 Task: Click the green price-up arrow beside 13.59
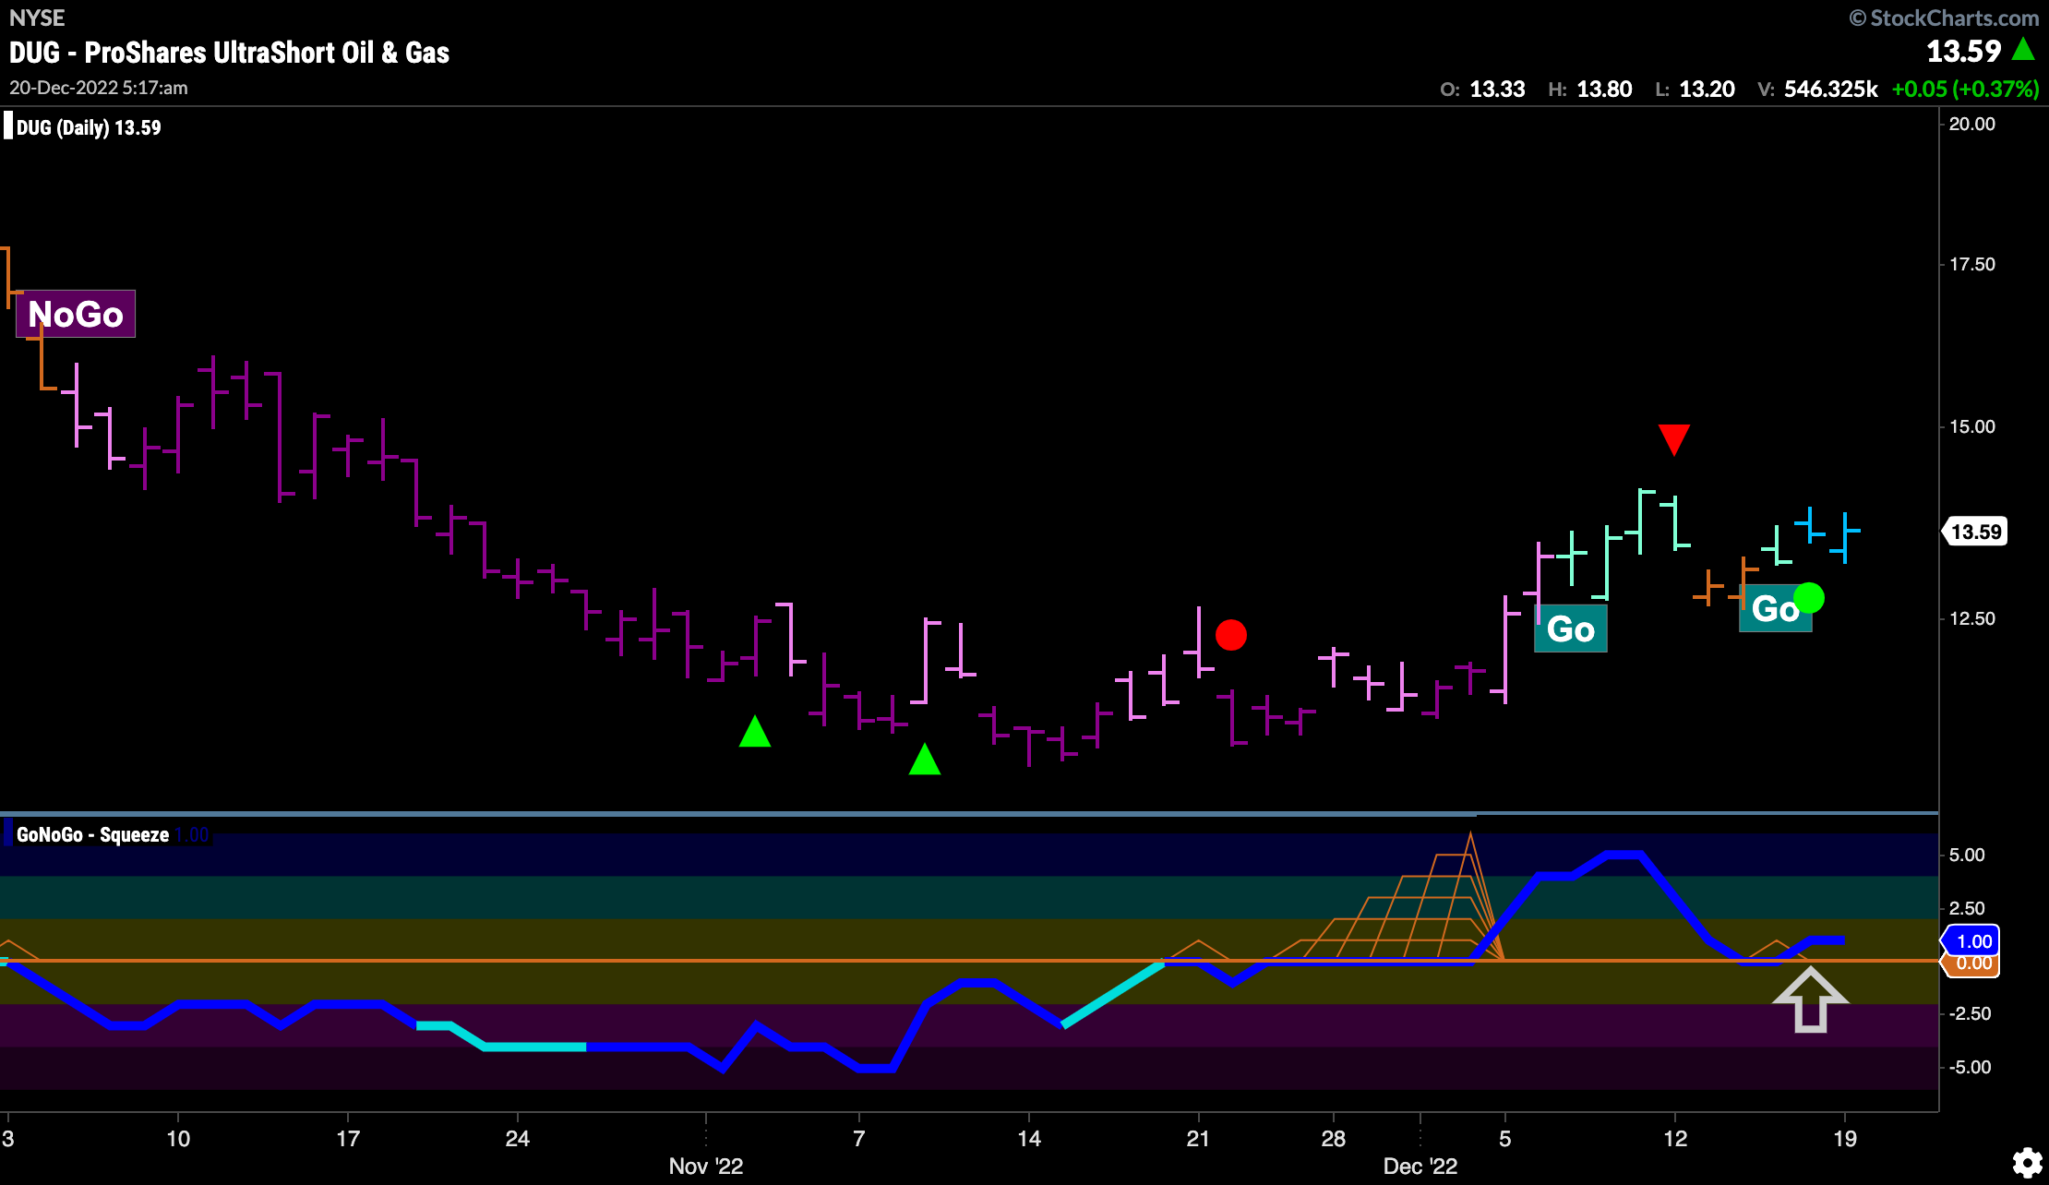pyautogui.click(x=2023, y=50)
